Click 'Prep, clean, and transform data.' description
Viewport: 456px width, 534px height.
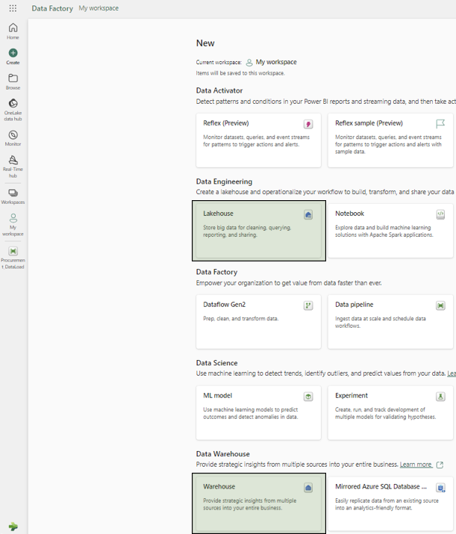click(240, 319)
